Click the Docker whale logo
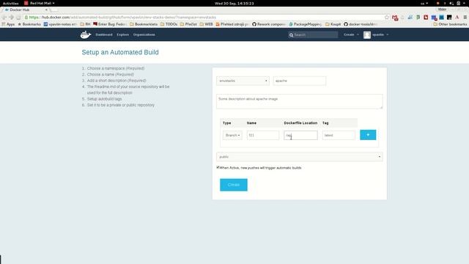This screenshot has width=469, height=264. (86, 34)
